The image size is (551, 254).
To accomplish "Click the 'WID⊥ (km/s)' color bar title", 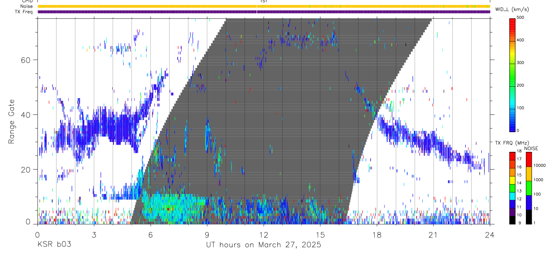I will coord(512,9).
